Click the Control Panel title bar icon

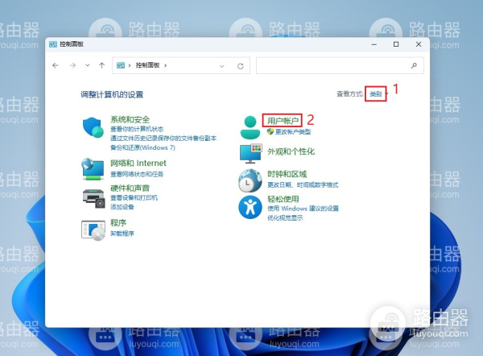coord(53,44)
